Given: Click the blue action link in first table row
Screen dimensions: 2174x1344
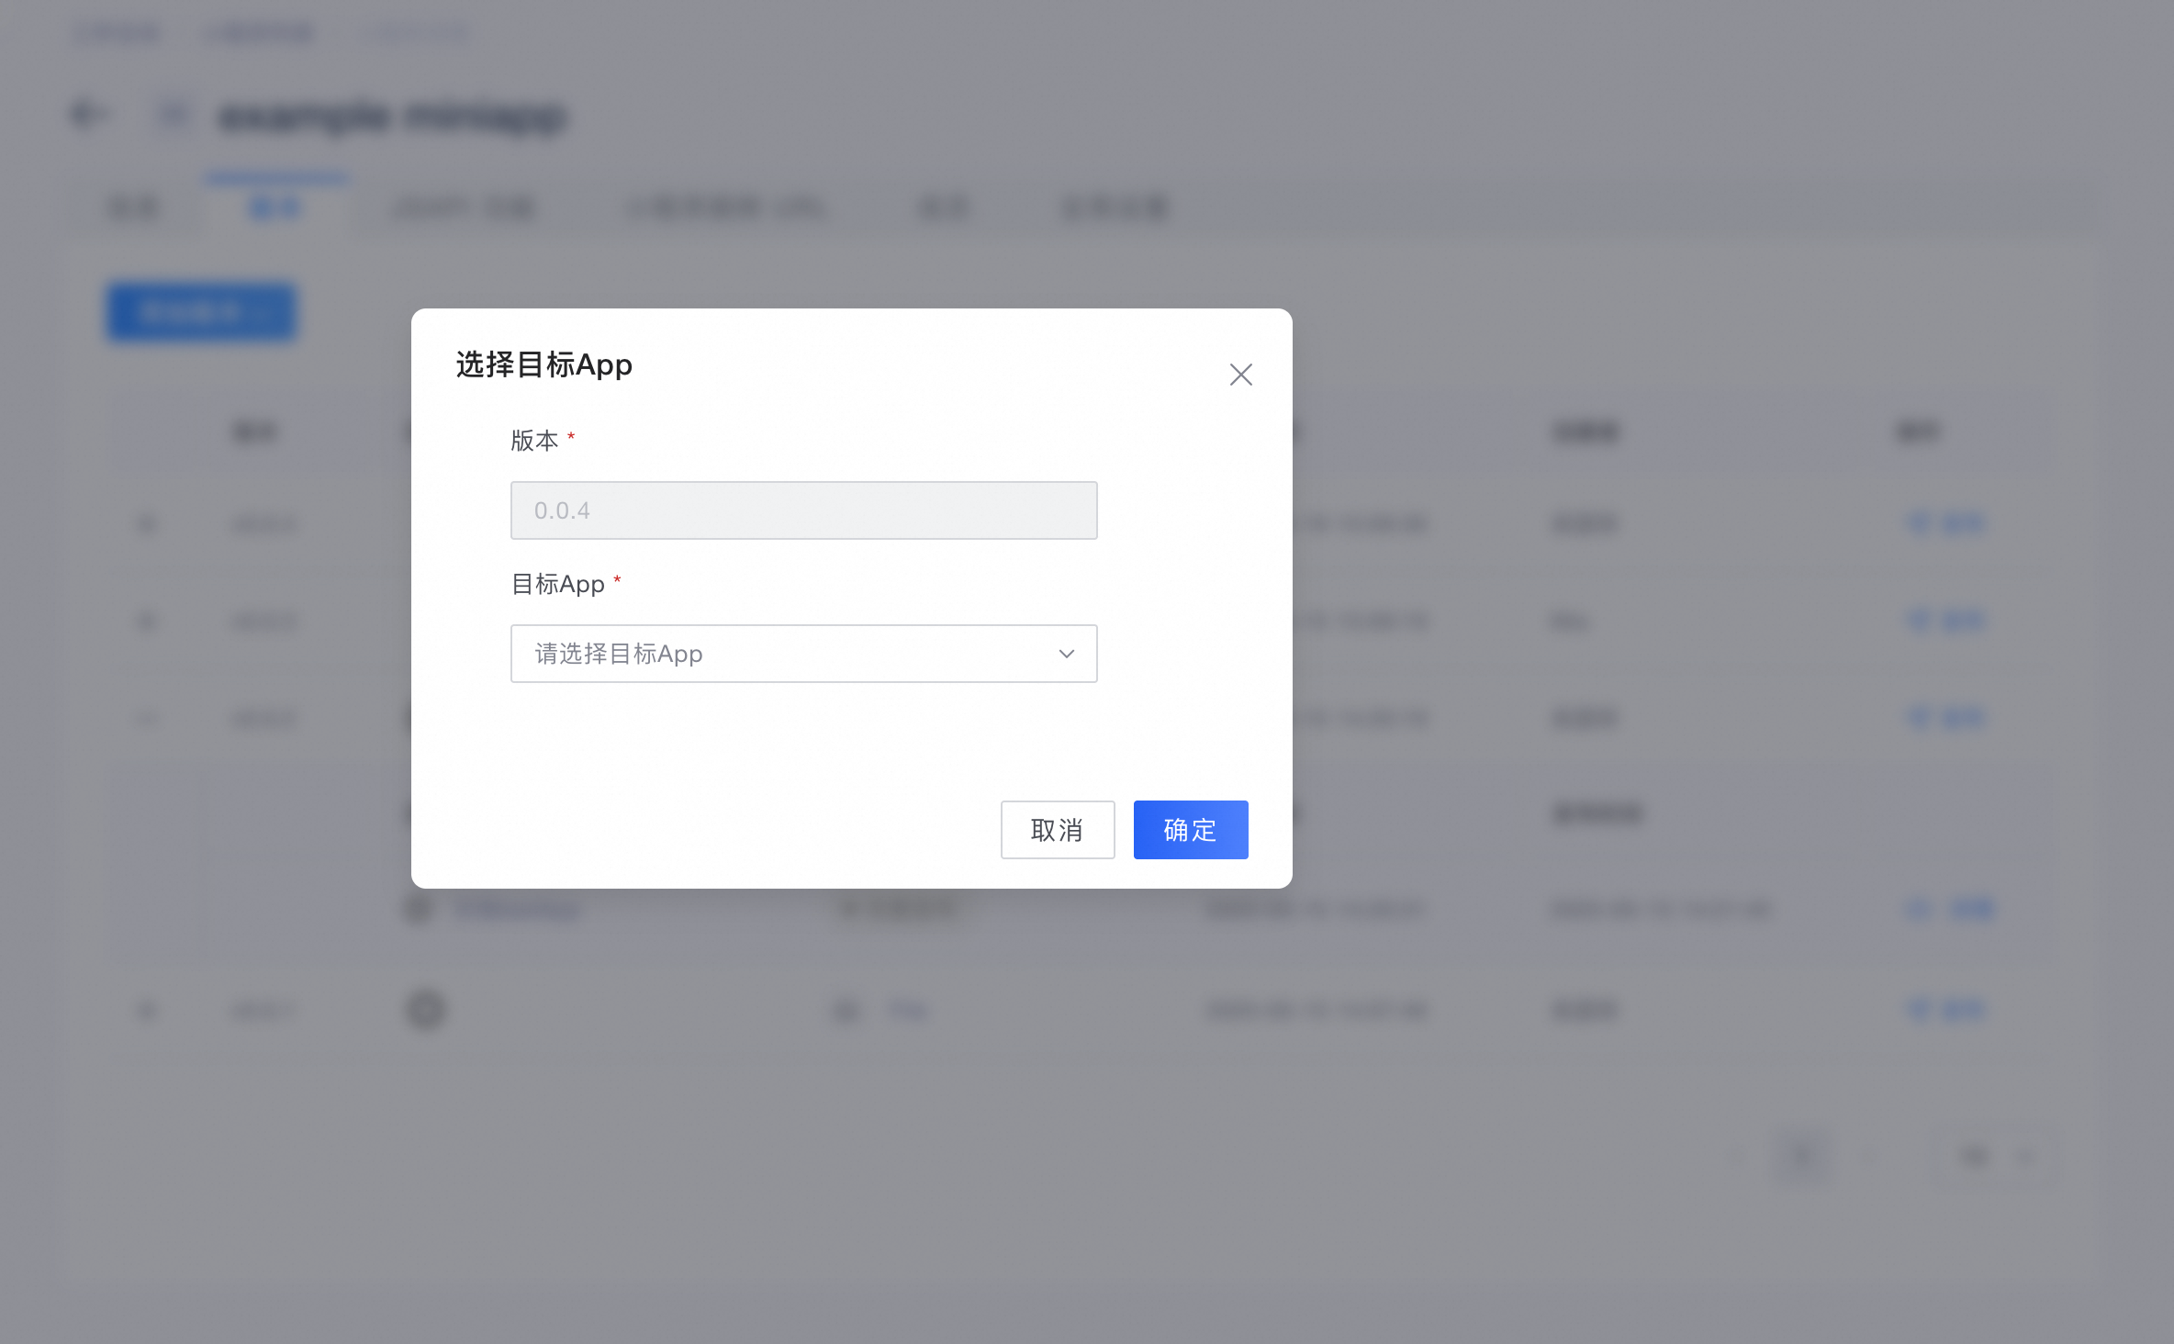Looking at the screenshot, I should click(x=1946, y=523).
